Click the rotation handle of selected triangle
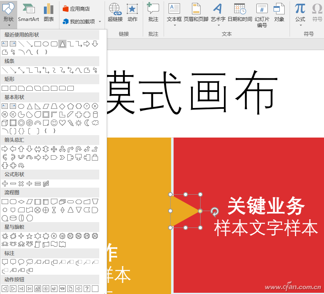 (214, 211)
